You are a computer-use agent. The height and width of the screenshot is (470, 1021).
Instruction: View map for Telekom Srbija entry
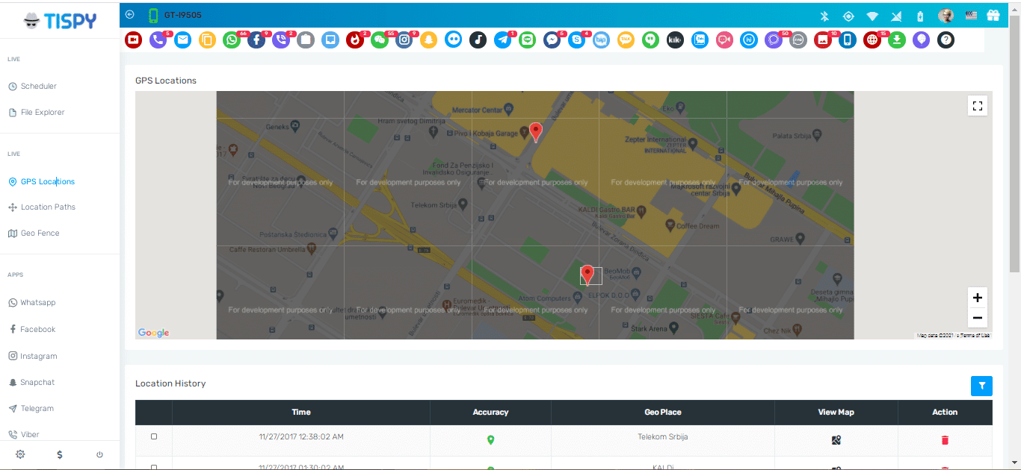coord(836,440)
